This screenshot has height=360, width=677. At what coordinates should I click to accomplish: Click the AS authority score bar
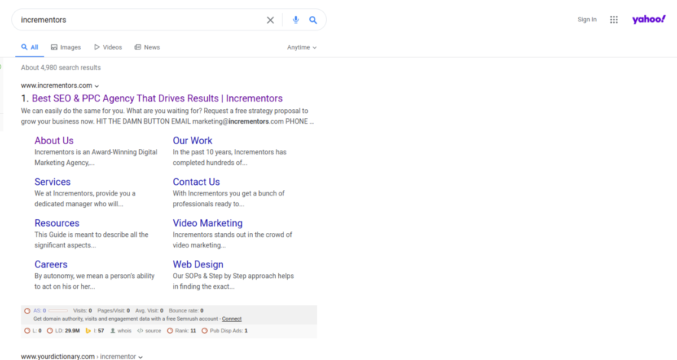tap(58, 310)
